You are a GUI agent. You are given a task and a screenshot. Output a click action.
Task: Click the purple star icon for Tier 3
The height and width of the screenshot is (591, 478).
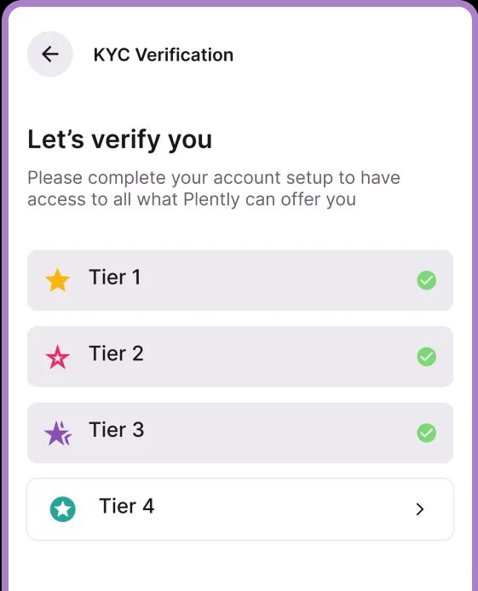[58, 433]
